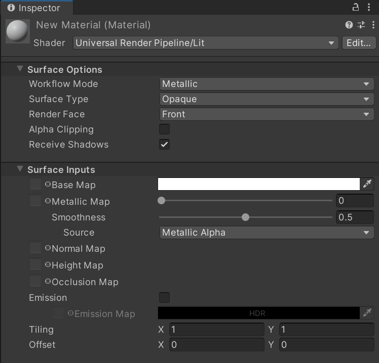
Task: Select the Metallic Map texture slot
Action: (35, 201)
